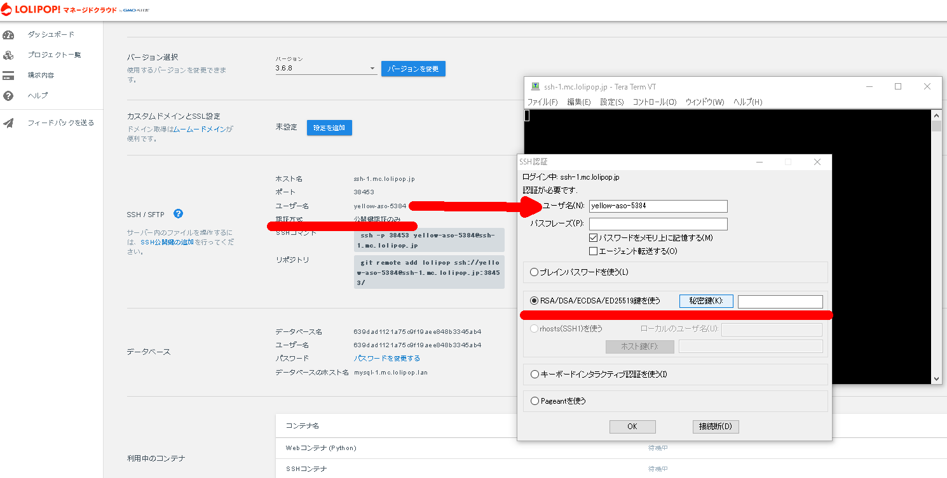The width and height of the screenshot is (947, 478).
Task: Open the ファイル(F) menu in Tera Term
Action: pyautogui.click(x=542, y=102)
